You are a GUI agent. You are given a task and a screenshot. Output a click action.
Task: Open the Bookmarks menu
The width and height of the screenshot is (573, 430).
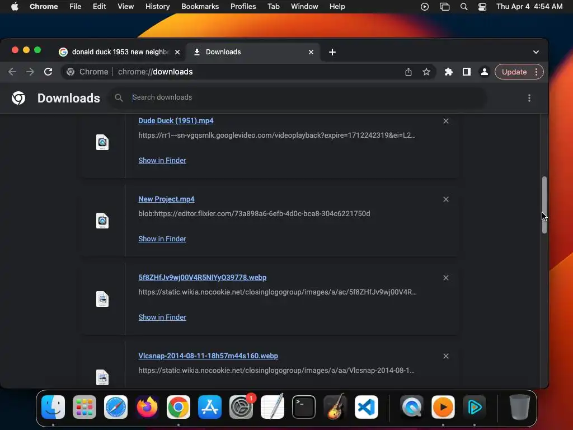click(x=200, y=6)
